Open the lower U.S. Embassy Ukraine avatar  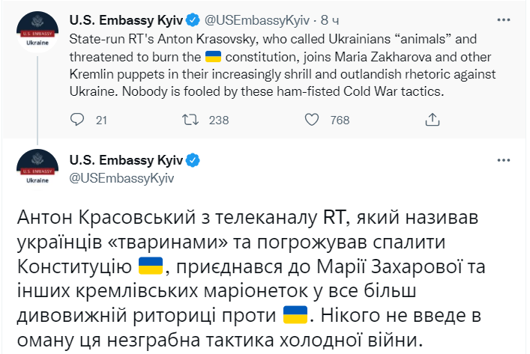(x=37, y=170)
